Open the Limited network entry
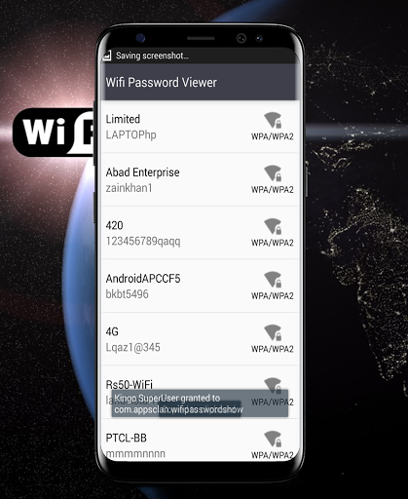Viewport: 408px width, 499px height. [200, 127]
